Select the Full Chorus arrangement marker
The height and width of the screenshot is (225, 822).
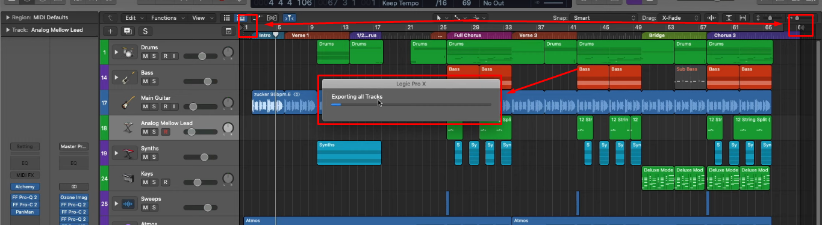pyautogui.click(x=479, y=35)
